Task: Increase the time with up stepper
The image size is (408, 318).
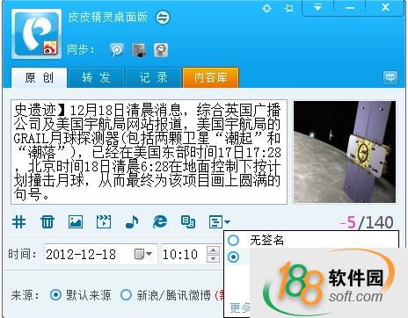Action: tap(213, 250)
